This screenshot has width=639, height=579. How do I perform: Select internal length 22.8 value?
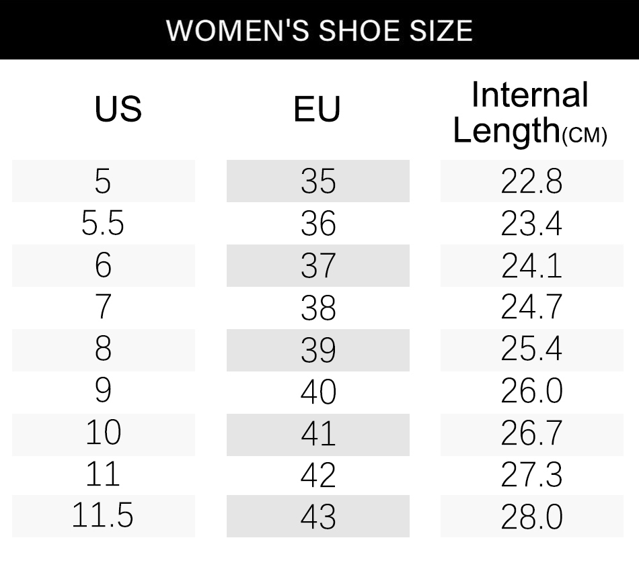tap(532, 181)
